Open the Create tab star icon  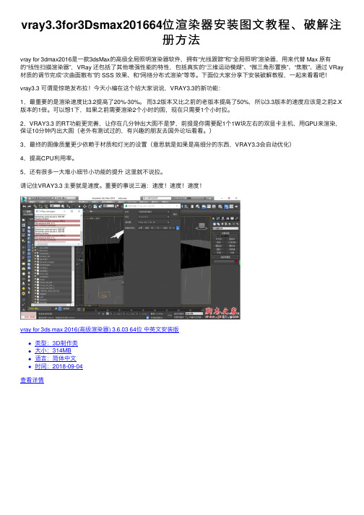tap(213, 218)
